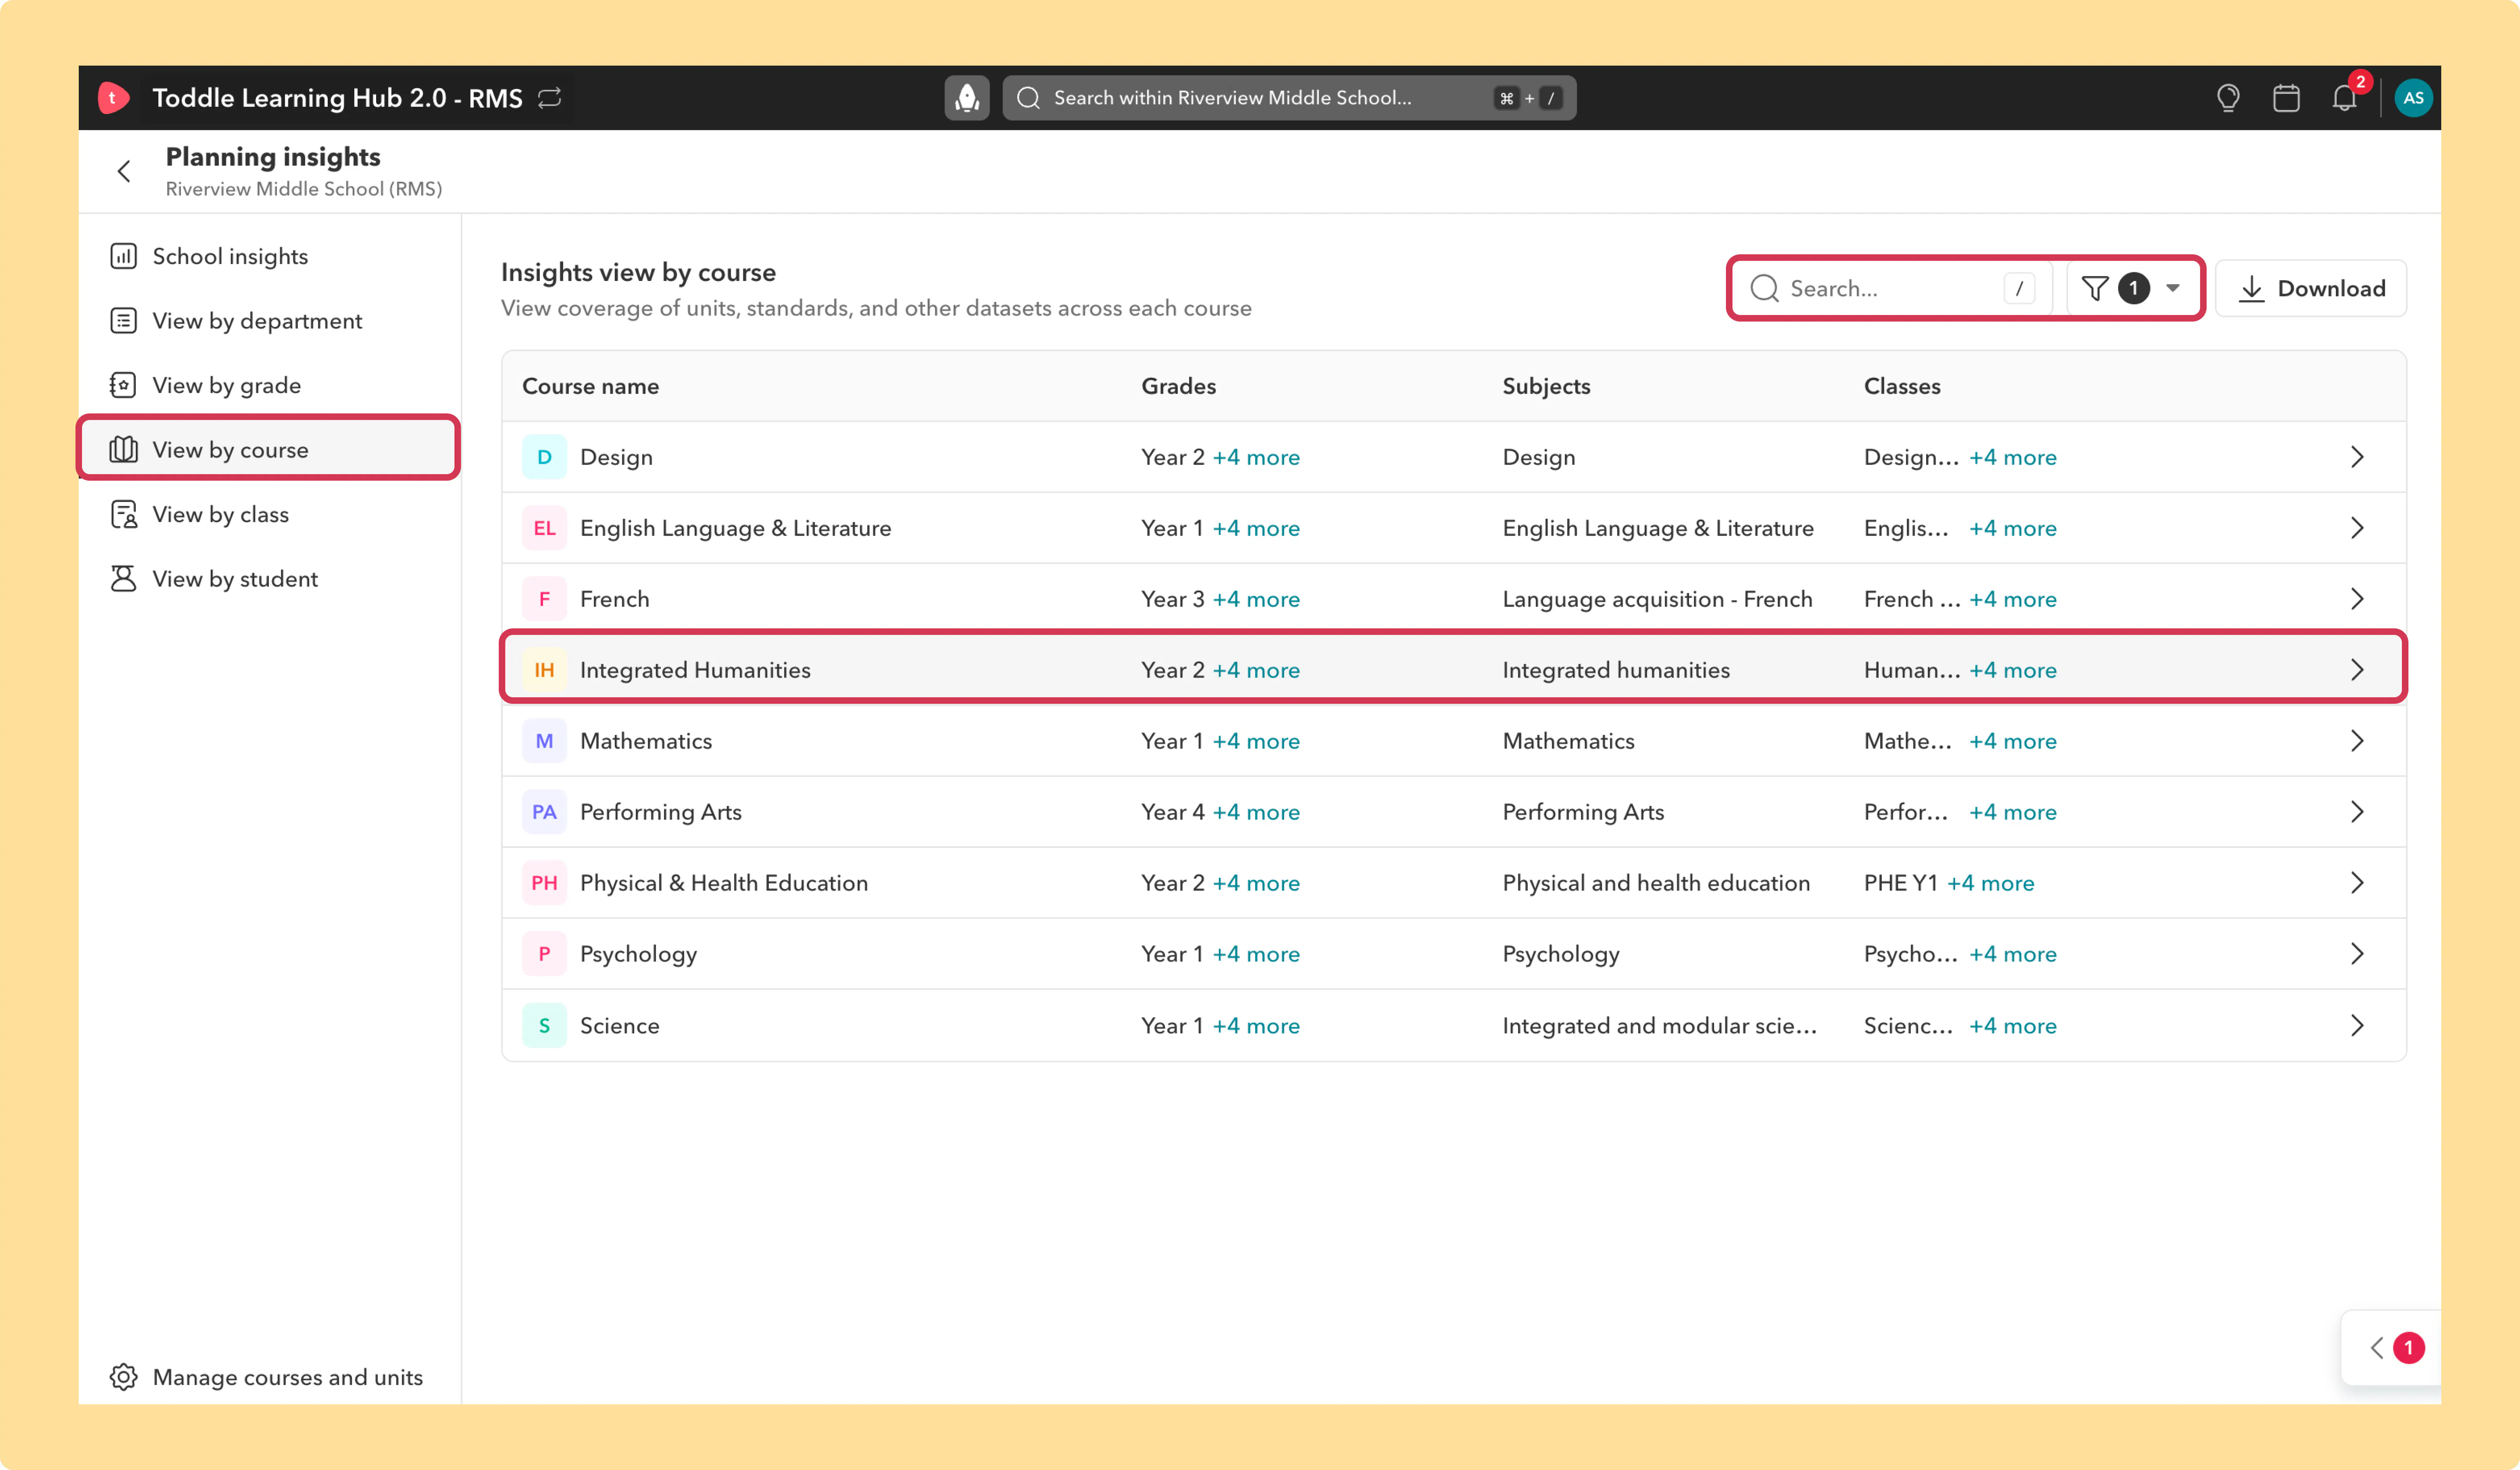
Task: Click the Toddle logo icon
Action: [x=113, y=98]
